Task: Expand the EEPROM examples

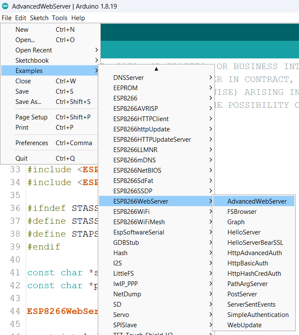Action: click(x=156, y=88)
